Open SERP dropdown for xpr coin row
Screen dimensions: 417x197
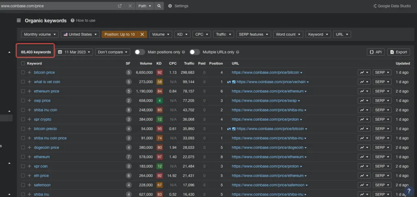(382, 166)
